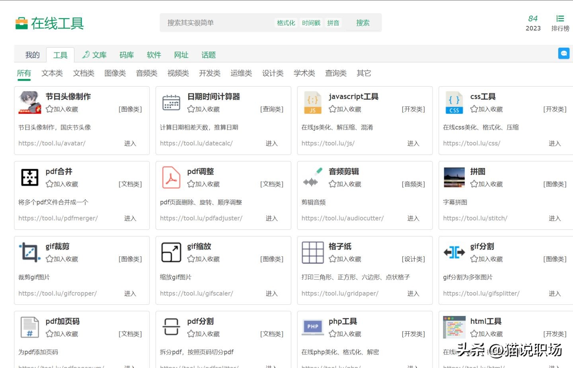Open the red PDF icon of pdf调整
This screenshot has width=573, height=368.
(171, 177)
